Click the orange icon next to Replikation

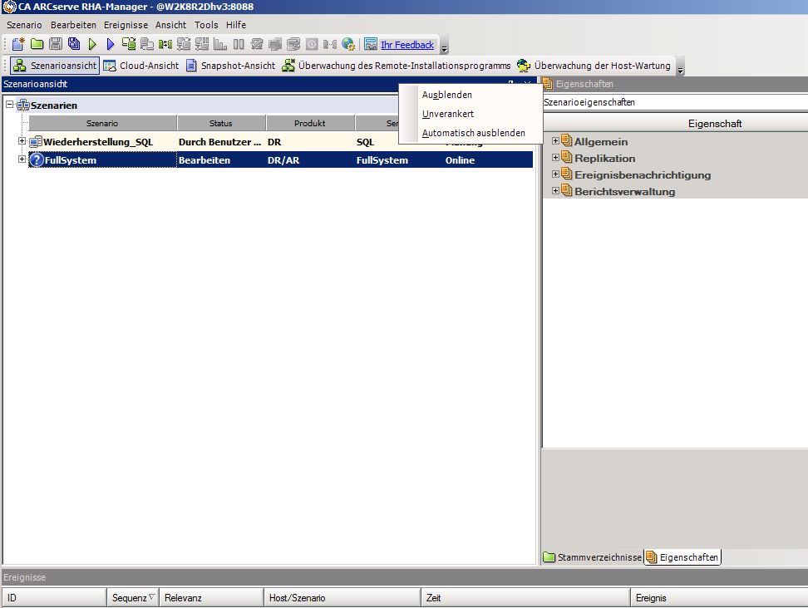(x=567, y=157)
